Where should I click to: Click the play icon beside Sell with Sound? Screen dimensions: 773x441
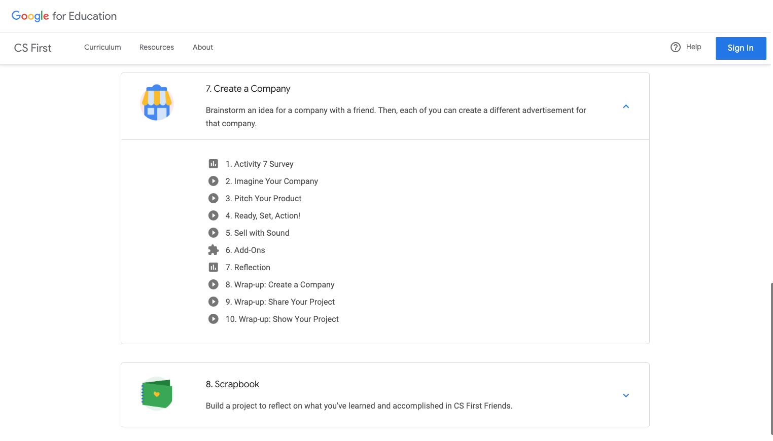[213, 233]
